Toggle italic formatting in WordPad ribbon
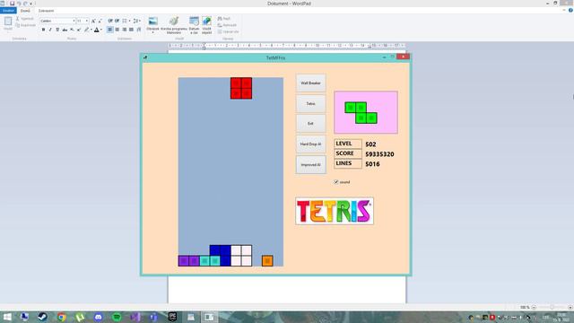Image resolution: width=574 pixels, height=323 pixels. click(50, 30)
